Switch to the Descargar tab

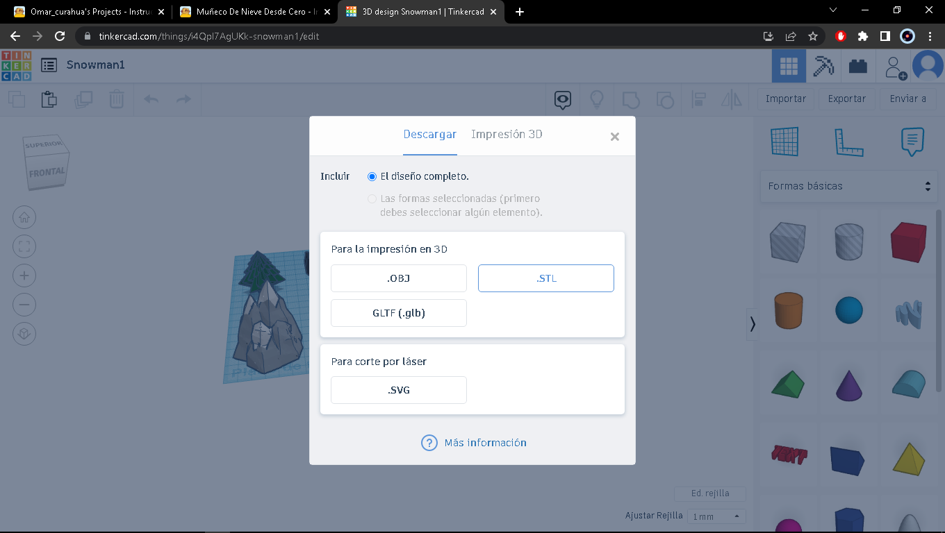(x=430, y=135)
